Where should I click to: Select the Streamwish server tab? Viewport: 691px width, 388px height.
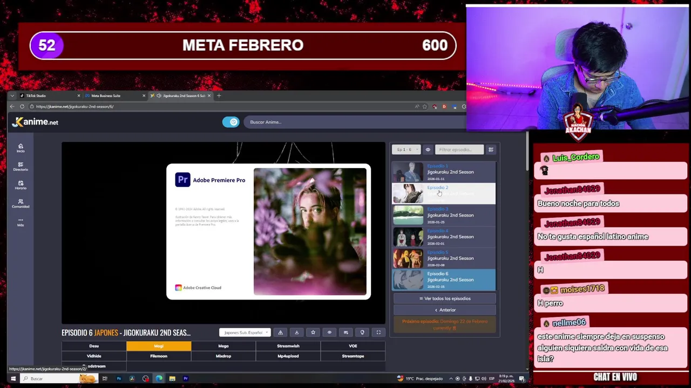(288, 346)
